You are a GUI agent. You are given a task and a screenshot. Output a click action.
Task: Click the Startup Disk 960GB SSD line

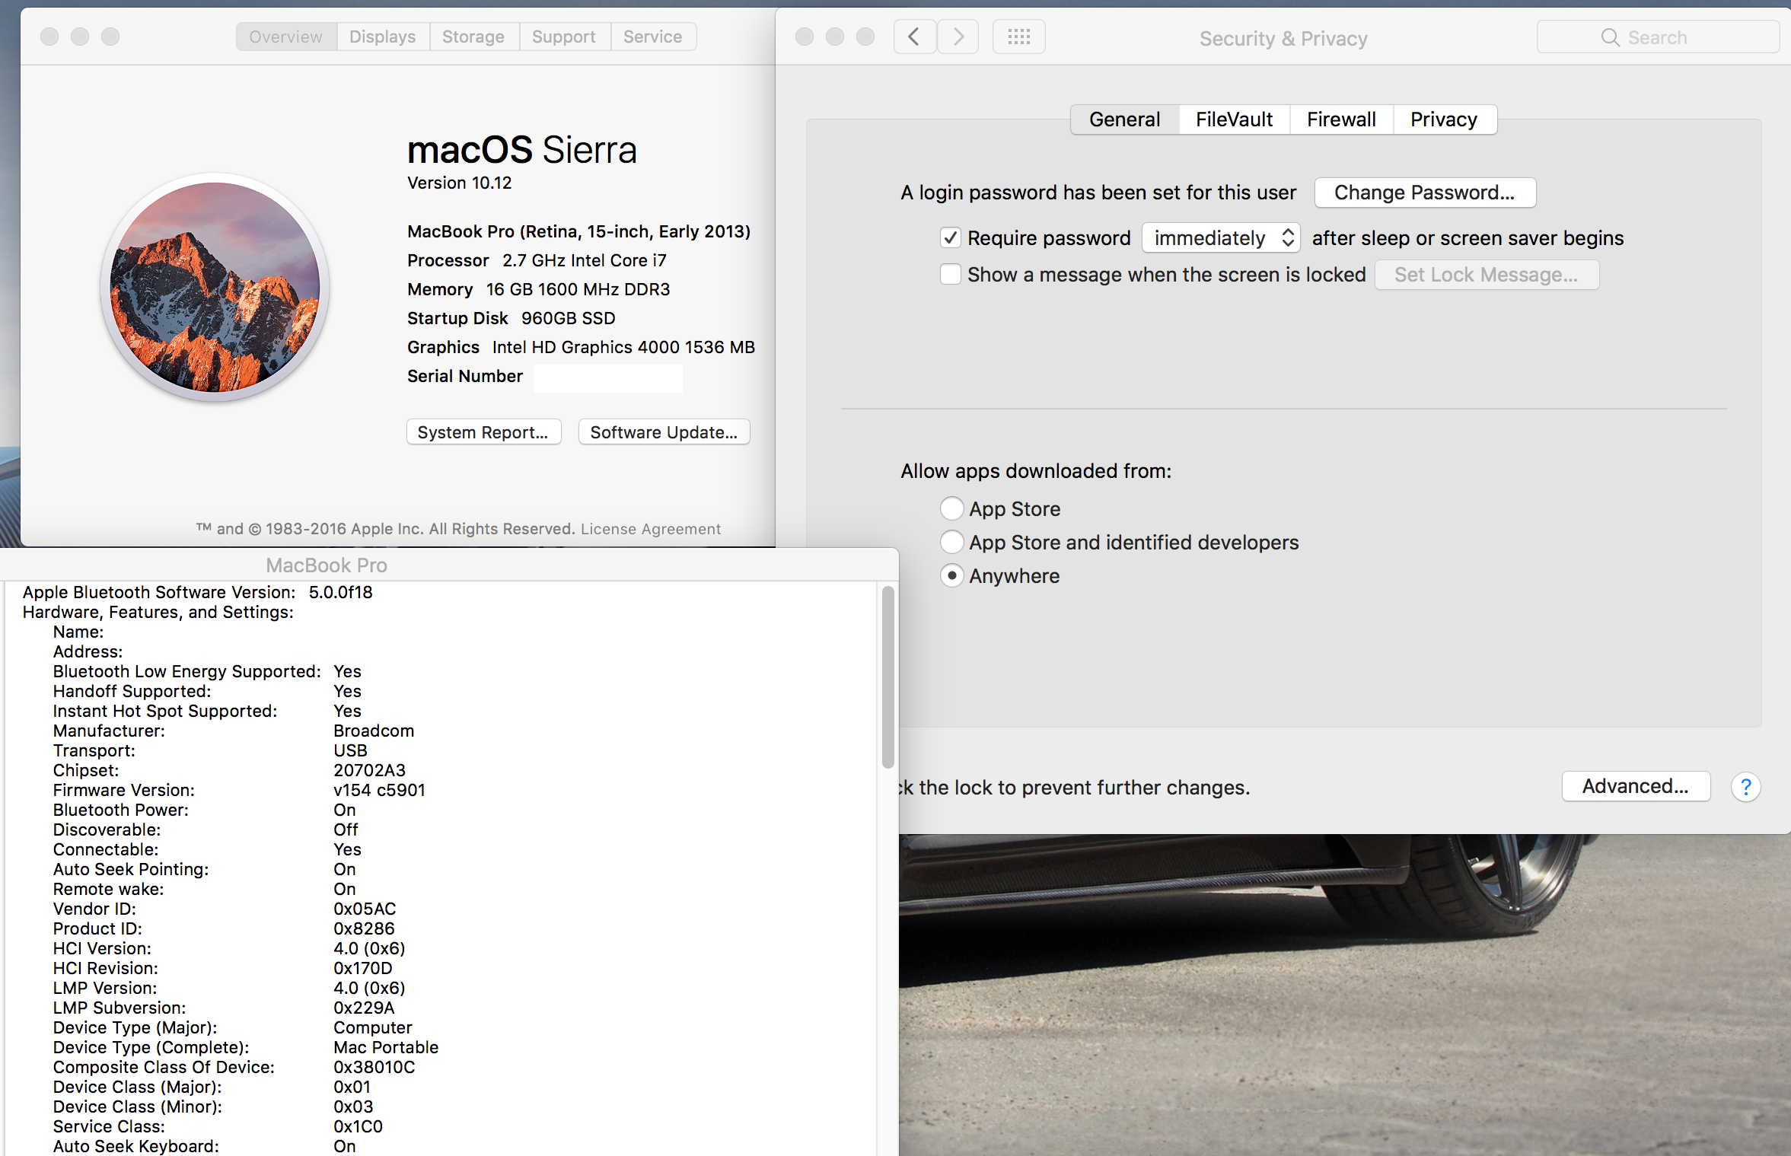(x=511, y=318)
